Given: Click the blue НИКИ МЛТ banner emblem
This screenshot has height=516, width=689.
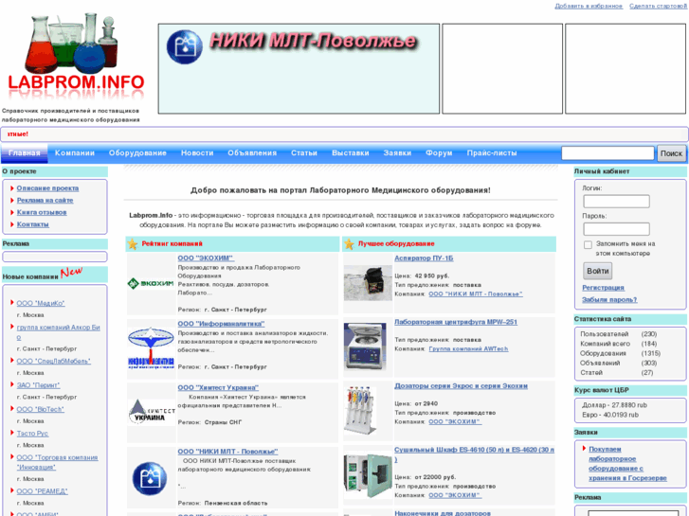Looking at the screenshot, I should coord(185,47).
